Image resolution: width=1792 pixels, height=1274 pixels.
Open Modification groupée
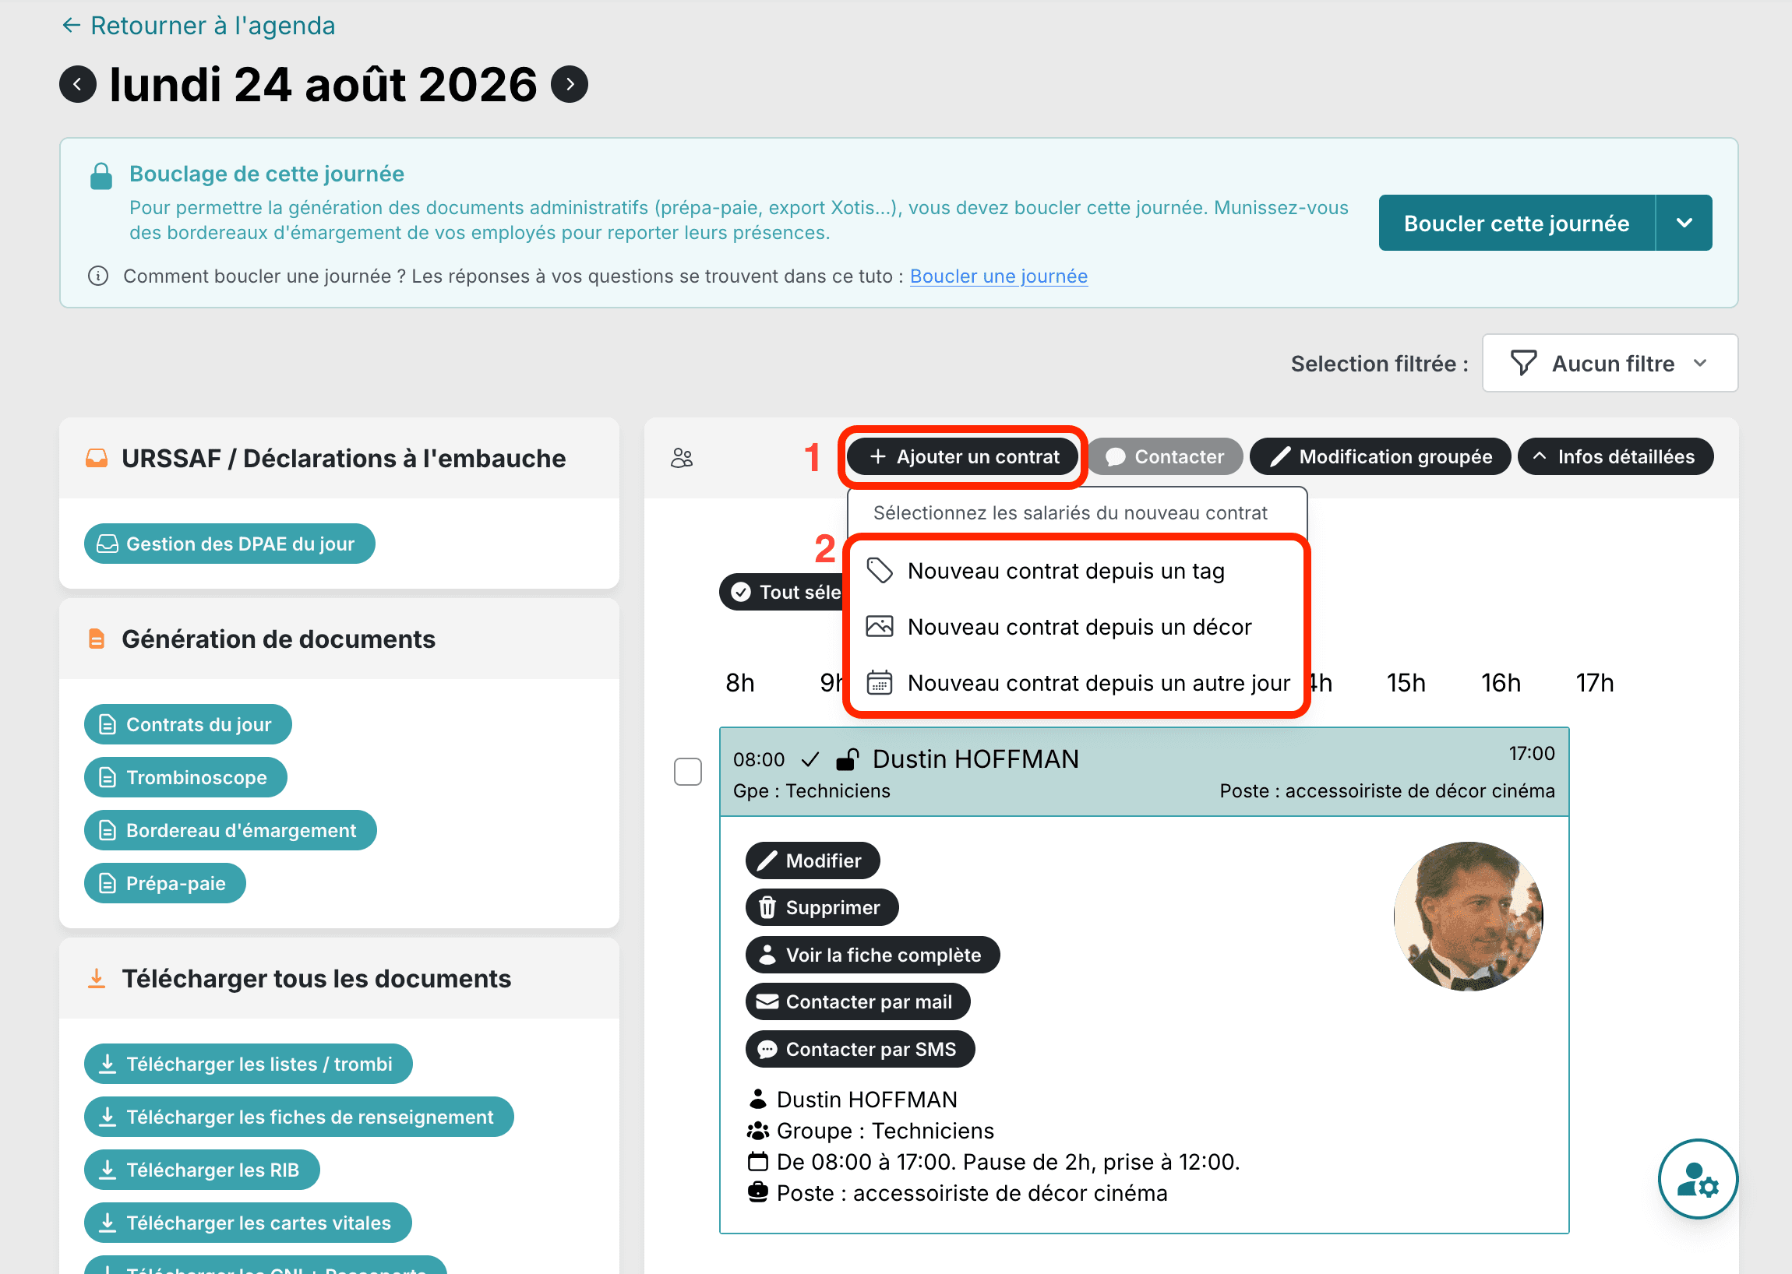click(x=1380, y=456)
